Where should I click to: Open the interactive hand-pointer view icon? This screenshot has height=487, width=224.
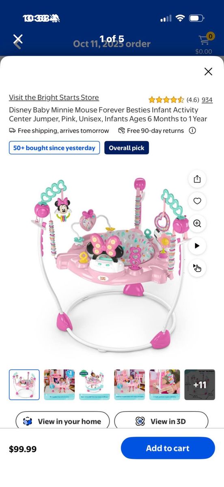[x=197, y=268]
